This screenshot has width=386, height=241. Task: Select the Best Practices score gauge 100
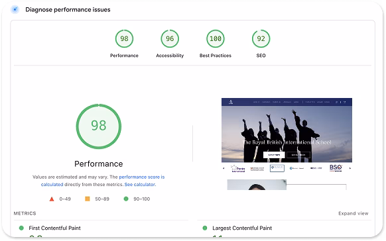click(216, 38)
